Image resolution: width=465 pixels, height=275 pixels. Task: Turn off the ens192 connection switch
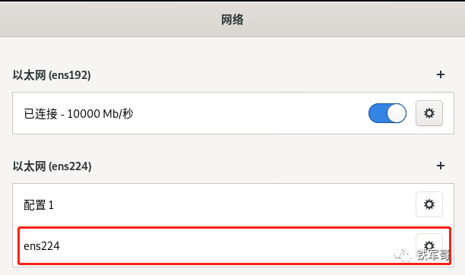tap(387, 113)
